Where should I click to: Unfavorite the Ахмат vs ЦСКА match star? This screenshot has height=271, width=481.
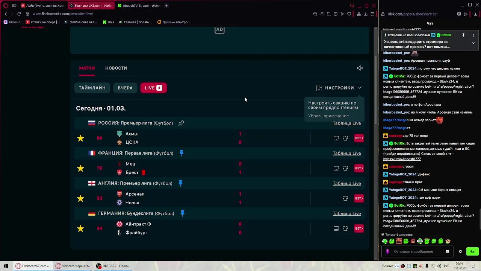(80, 138)
